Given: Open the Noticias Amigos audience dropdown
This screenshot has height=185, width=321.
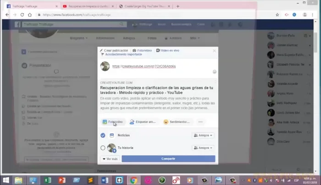Looking at the screenshot, I should tap(203, 136).
